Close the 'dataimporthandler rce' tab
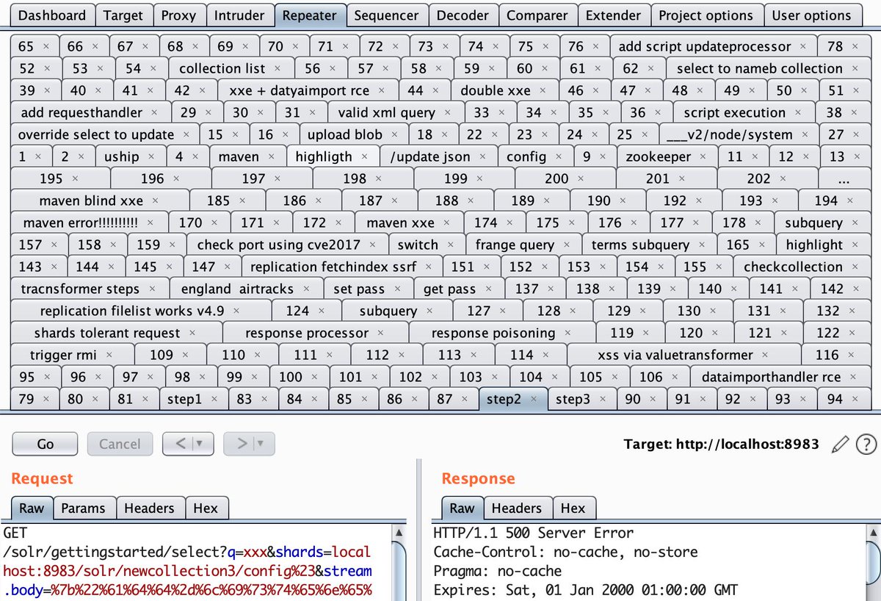This screenshot has height=601, width=881. coord(852,377)
